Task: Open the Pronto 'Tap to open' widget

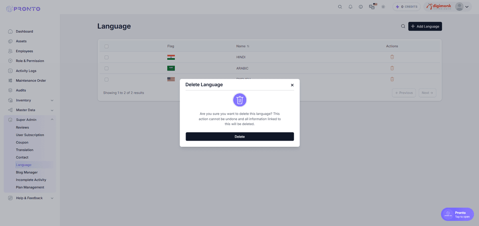Action: 457,214
